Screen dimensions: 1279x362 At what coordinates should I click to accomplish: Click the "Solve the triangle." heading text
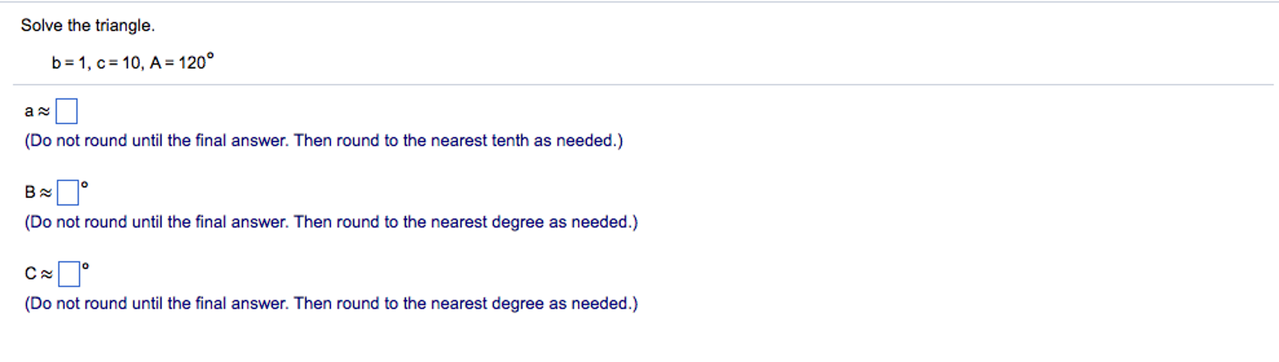88,26
